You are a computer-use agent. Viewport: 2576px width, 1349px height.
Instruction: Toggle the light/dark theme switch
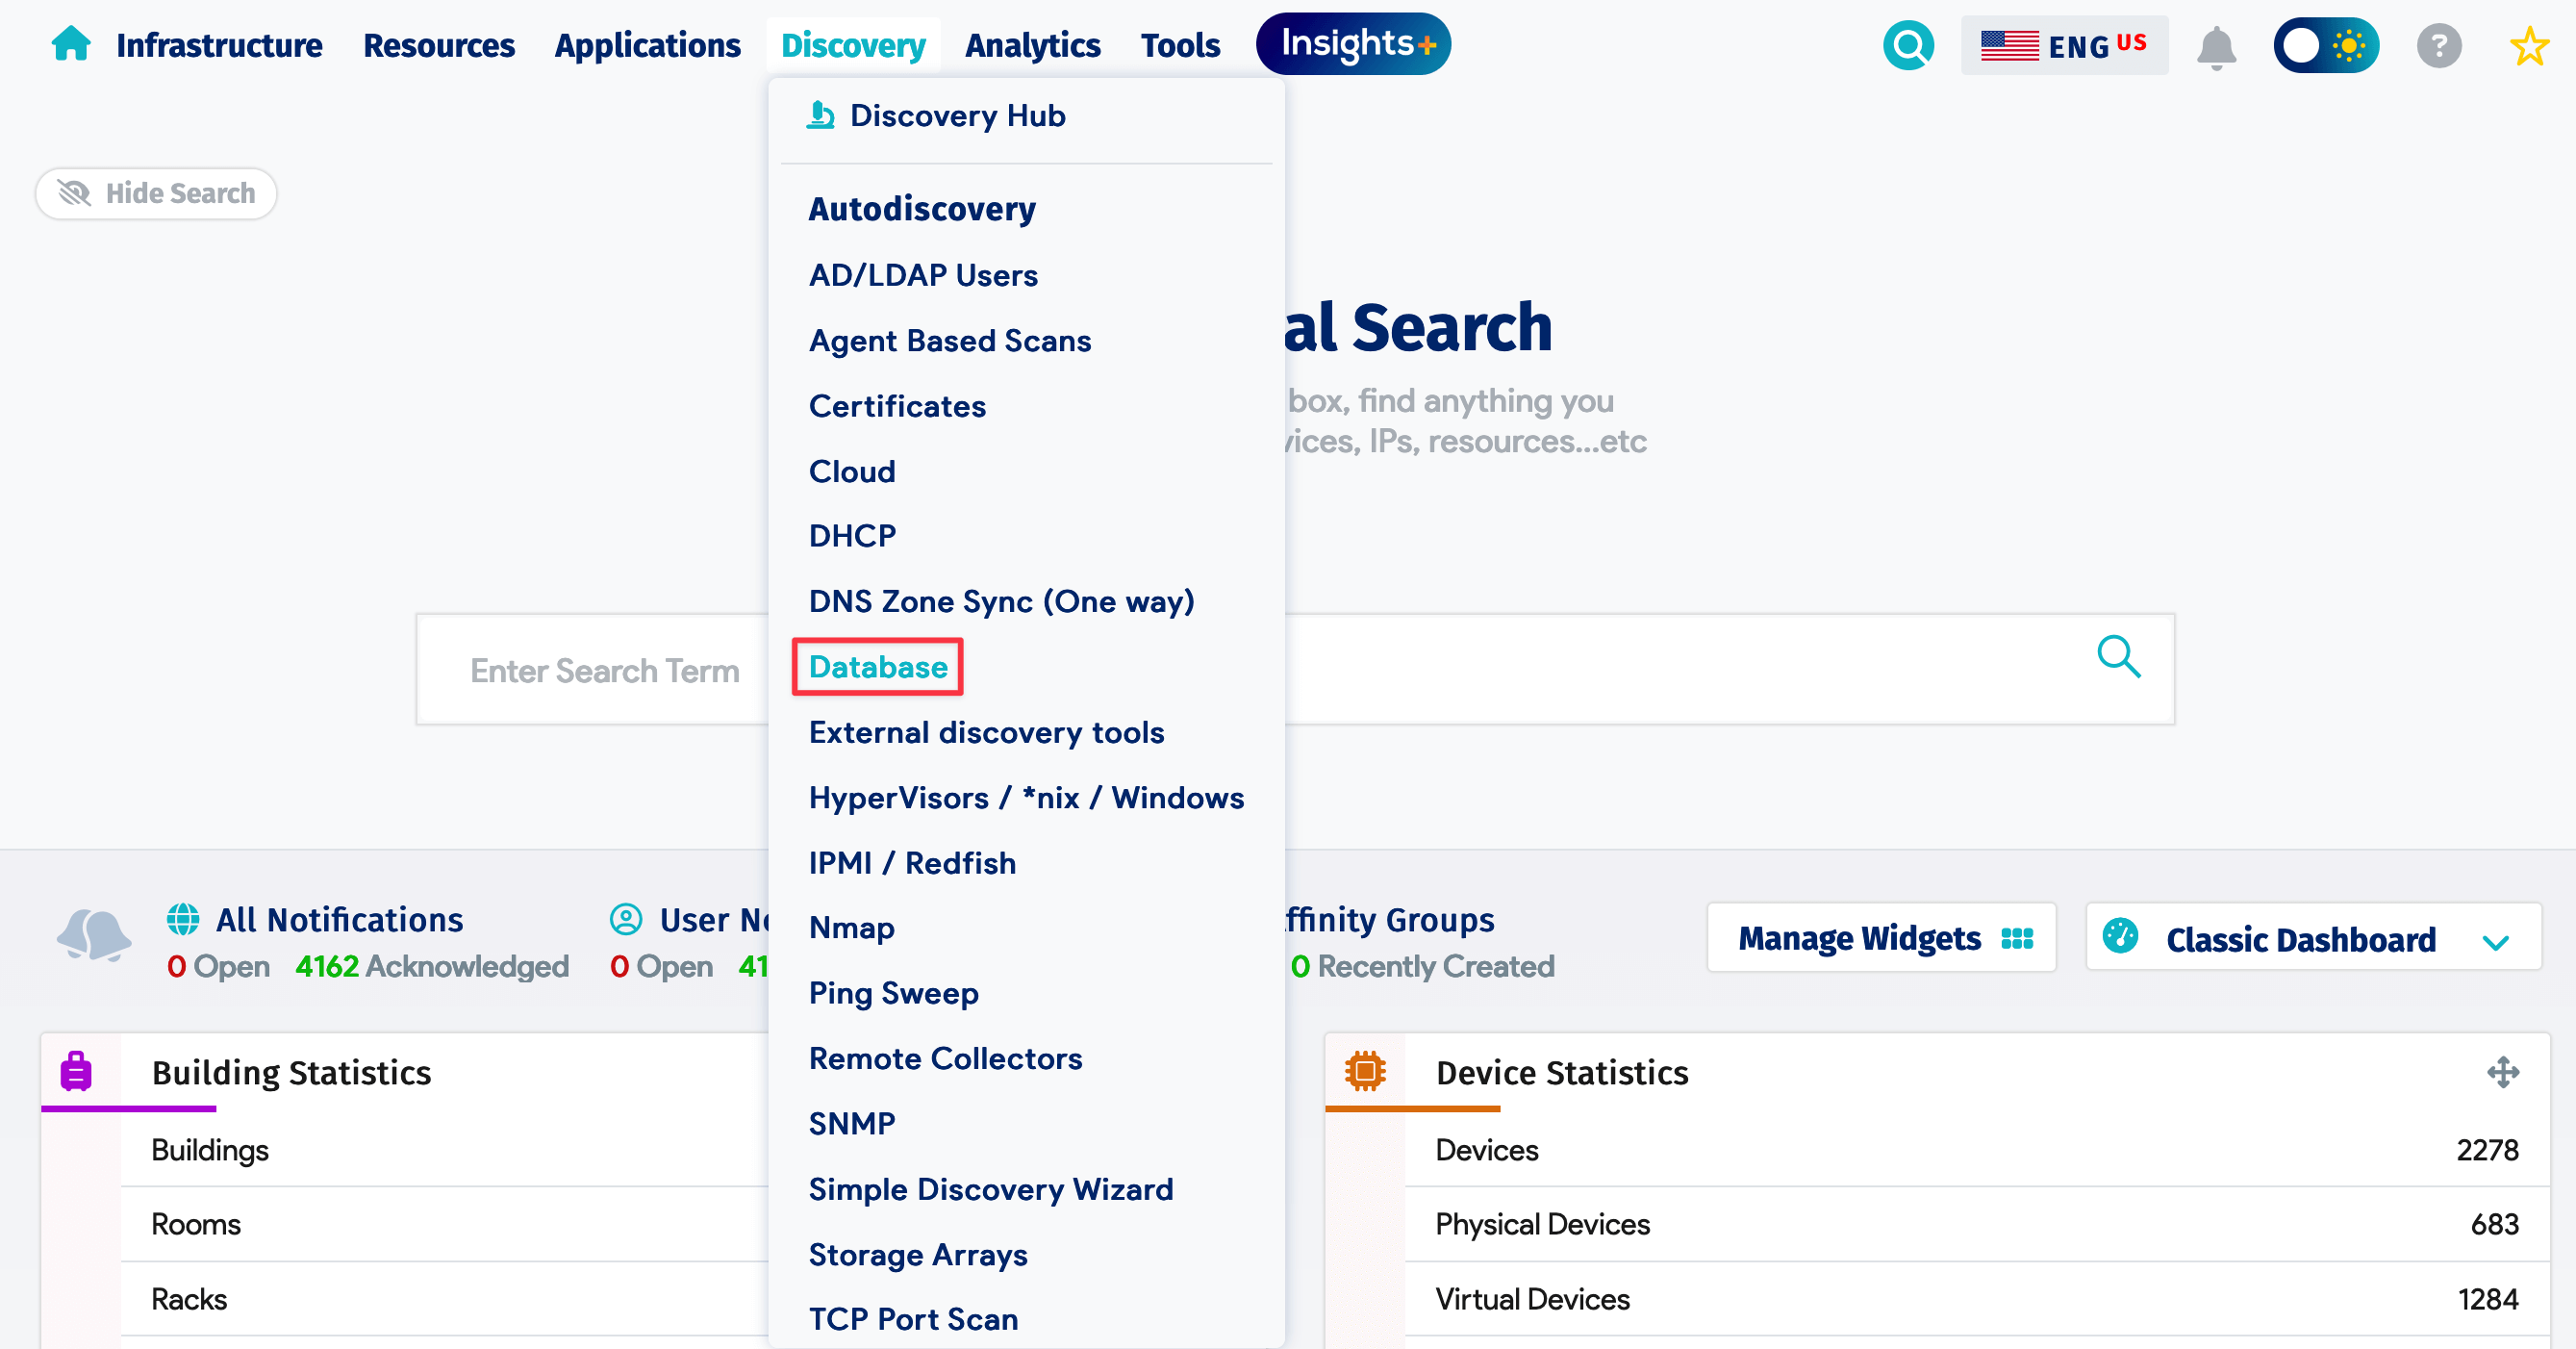pyautogui.click(x=2326, y=45)
